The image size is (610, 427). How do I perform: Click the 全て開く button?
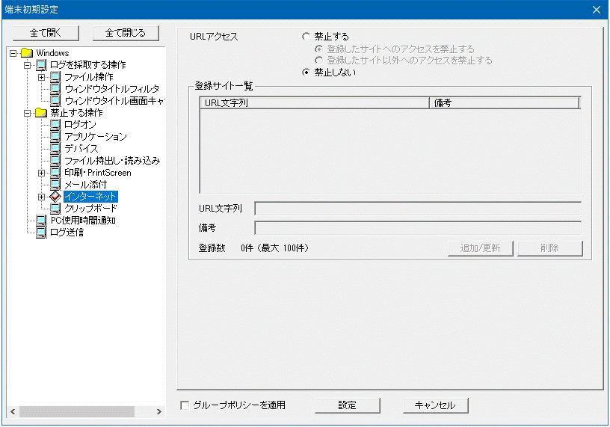46,33
